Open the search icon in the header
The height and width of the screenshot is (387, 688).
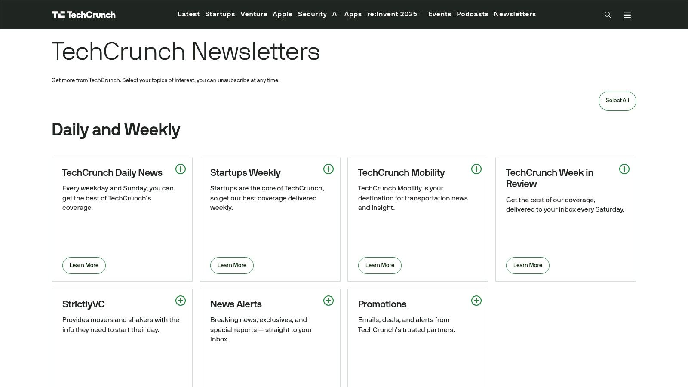click(608, 14)
